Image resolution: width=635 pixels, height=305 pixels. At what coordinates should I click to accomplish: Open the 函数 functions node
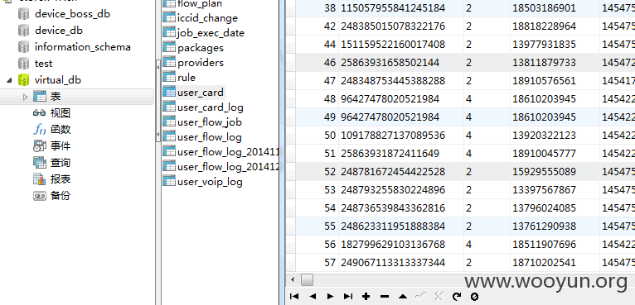[61, 129]
